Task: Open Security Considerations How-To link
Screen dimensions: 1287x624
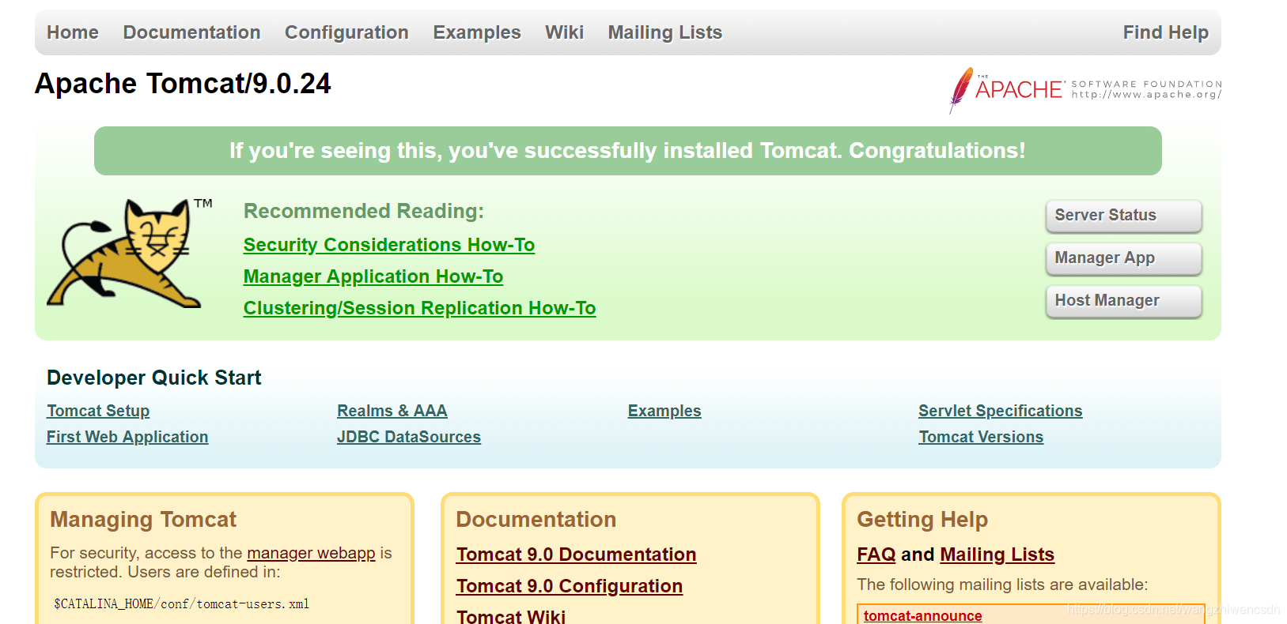Action: [x=389, y=245]
